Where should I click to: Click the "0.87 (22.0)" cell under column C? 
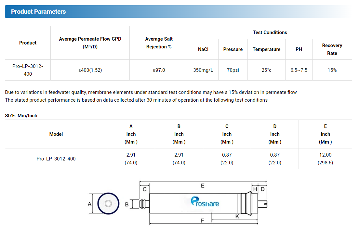227,159
